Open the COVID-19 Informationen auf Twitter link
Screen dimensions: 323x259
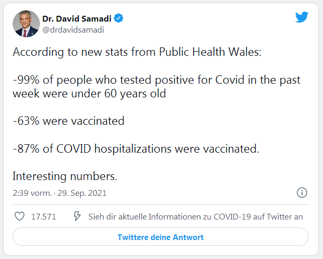[195, 216]
